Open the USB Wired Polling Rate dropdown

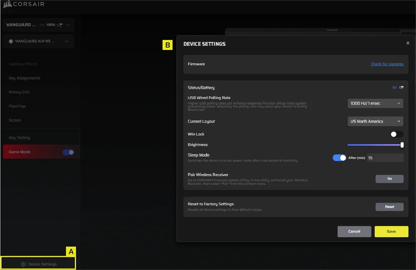(x=375, y=103)
